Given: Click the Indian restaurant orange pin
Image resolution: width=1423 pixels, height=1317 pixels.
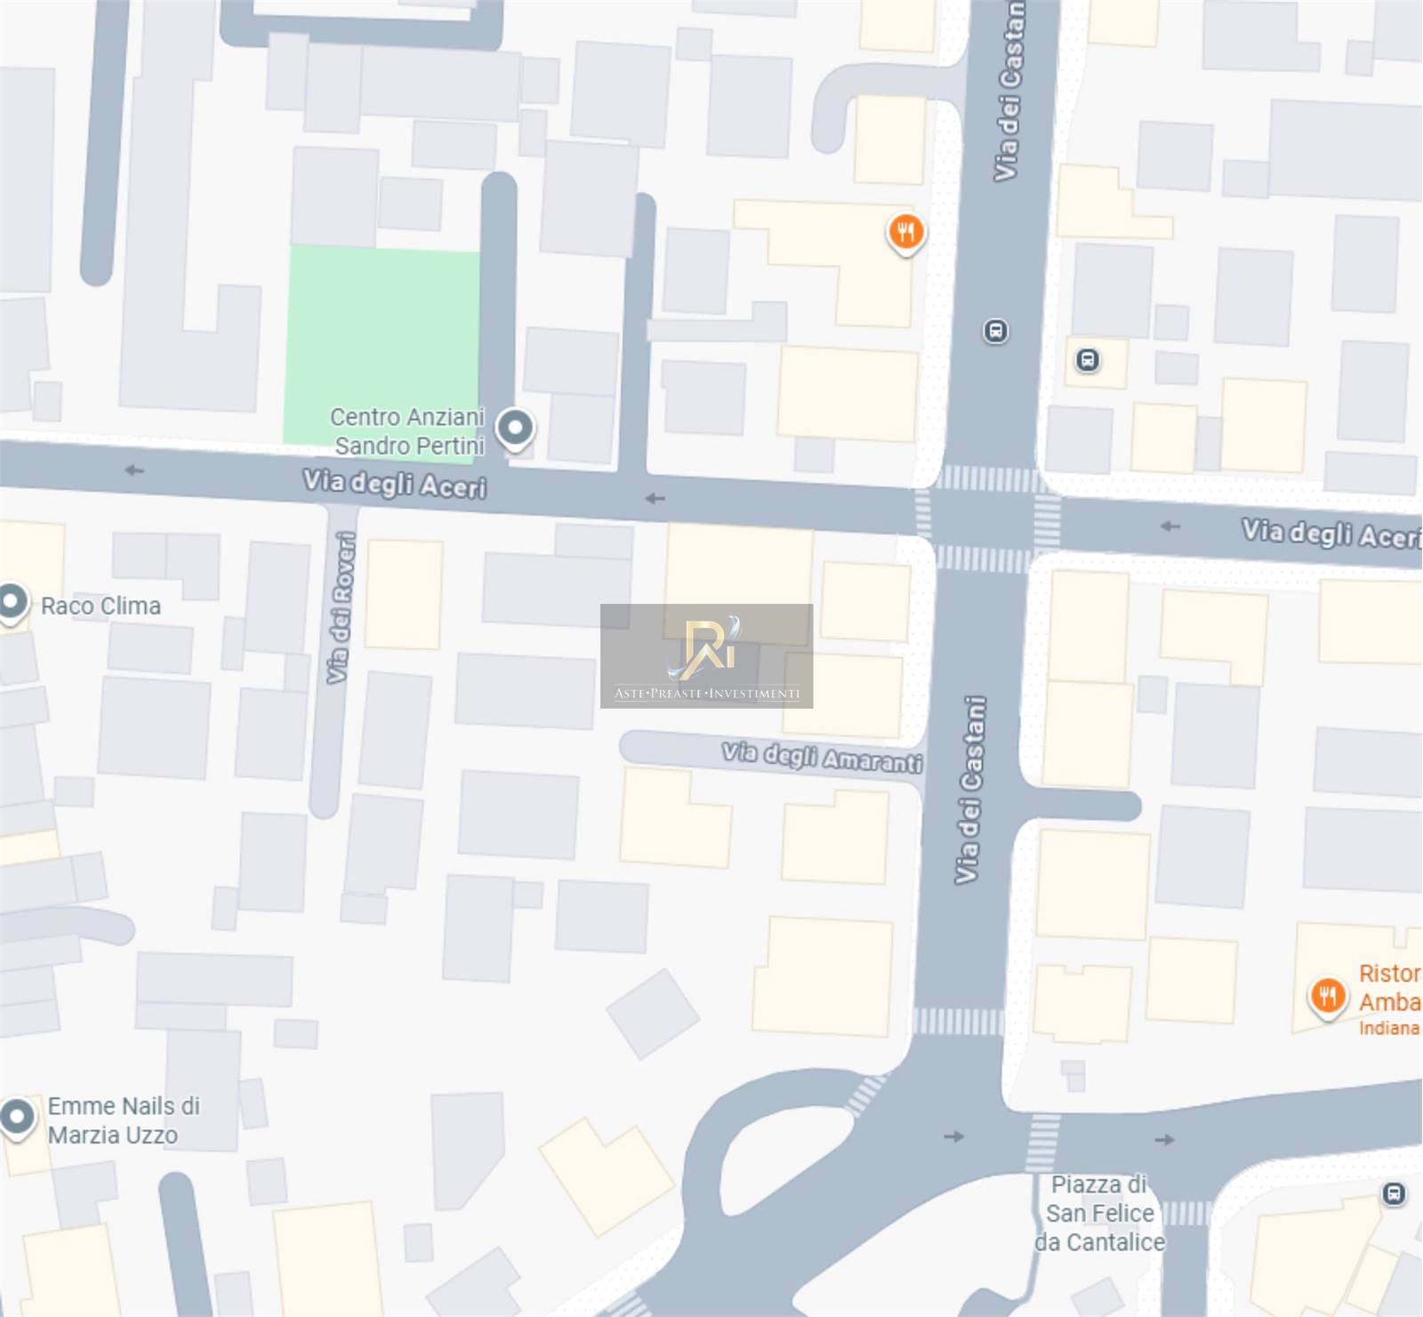Looking at the screenshot, I should [x=1327, y=997].
